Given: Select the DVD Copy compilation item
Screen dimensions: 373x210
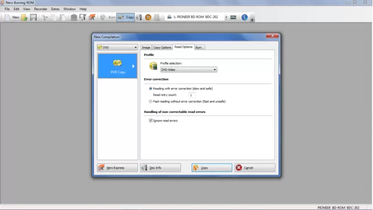Looking at the screenshot, I should (x=117, y=66).
